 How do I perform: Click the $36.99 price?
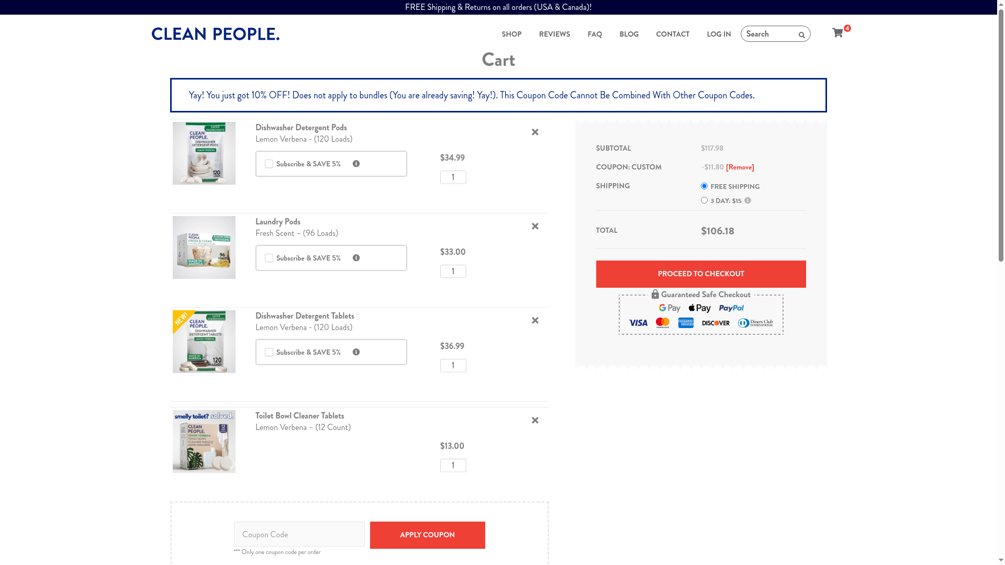point(452,346)
